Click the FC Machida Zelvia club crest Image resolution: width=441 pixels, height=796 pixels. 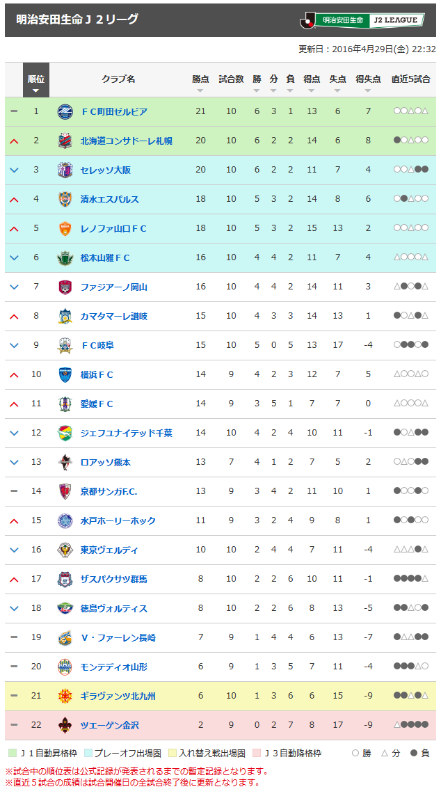point(65,111)
